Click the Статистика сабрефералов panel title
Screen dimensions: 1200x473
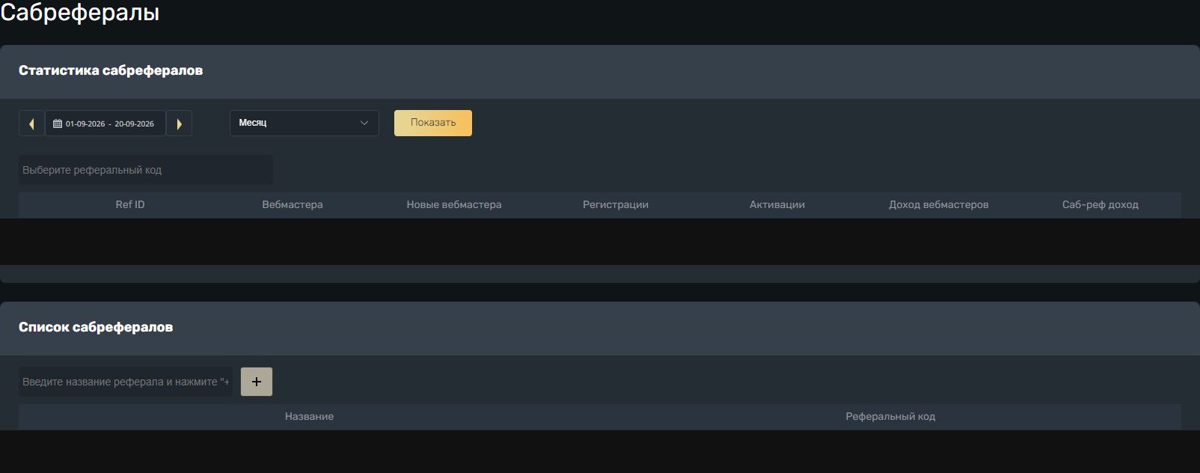pyautogui.click(x=111, y=70)
